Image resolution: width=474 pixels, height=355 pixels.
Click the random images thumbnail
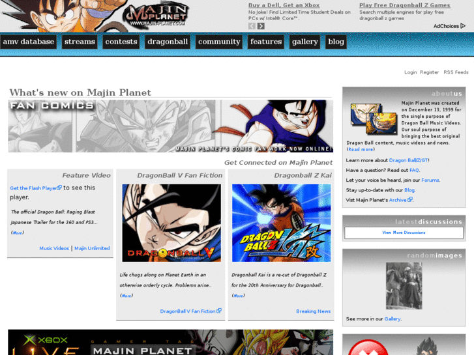coord(404,286)
